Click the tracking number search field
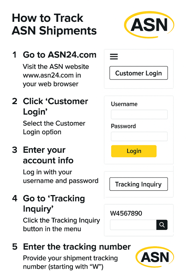This screenshot has height=279, width=186. [x=133, y=225]
